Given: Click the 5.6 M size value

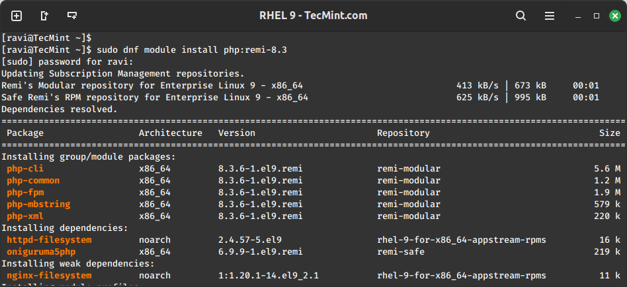Looking at the screenshot, I should (x=607, y=169).
